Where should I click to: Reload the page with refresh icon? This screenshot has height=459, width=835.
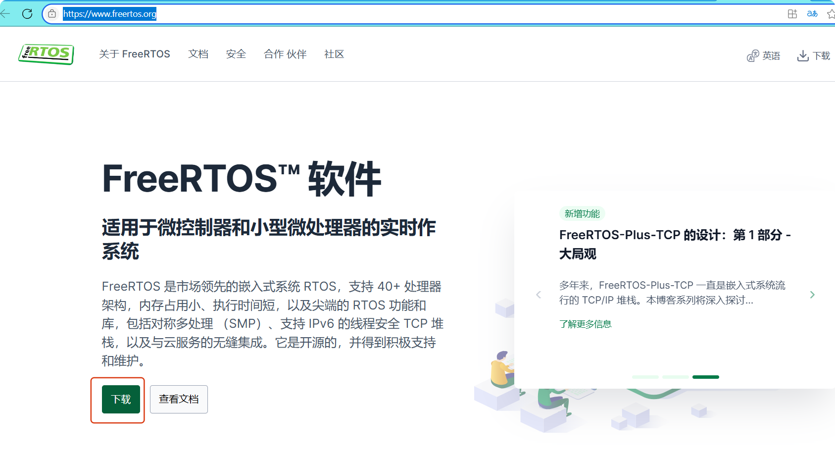click(x=27, y=14)
